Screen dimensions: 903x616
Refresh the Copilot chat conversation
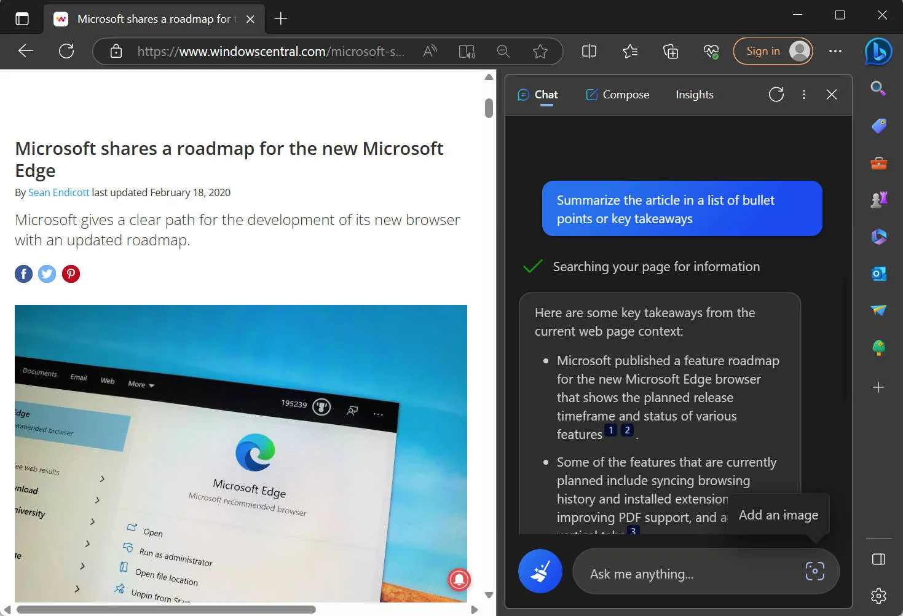tap(776, 94)
